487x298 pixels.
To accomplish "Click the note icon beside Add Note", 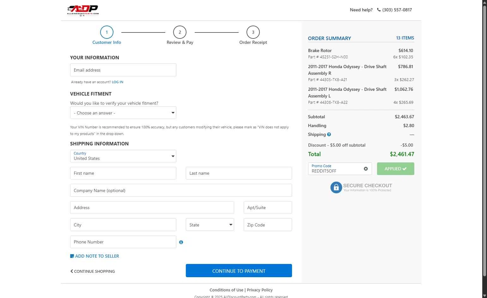I will coord(72,256).
